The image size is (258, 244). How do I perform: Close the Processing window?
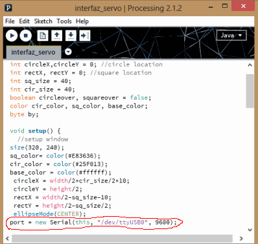(x=243, y=6)
